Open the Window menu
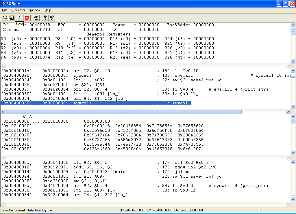This screenshot has width=296, height=214. (35, 10)
